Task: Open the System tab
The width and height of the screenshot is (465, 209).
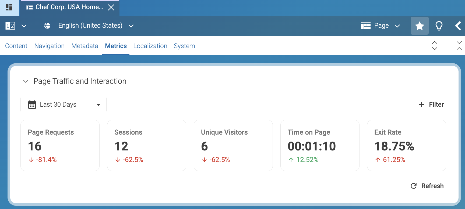Action: tap(184, 46)
